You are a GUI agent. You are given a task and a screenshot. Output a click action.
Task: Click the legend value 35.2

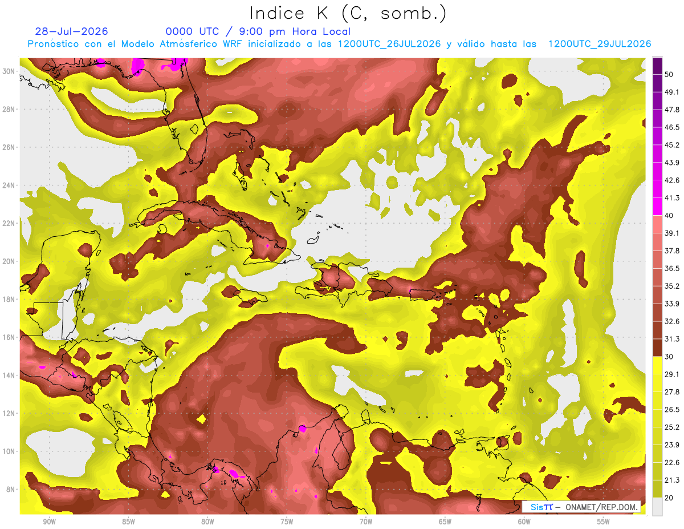click(x=672, y=286)
